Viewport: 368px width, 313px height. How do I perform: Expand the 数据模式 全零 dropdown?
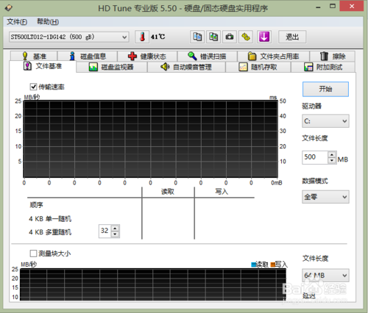coord(325,197)
